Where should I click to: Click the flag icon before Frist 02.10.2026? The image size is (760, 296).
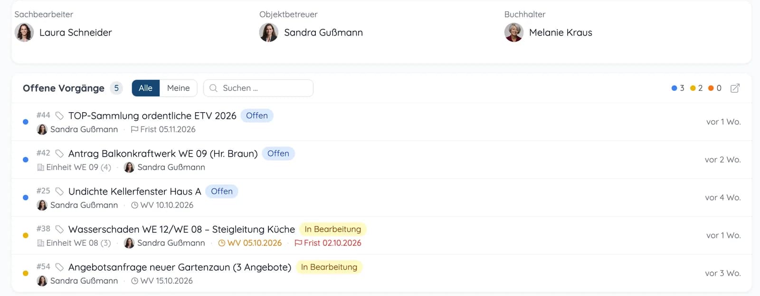[x=298, y=243]
